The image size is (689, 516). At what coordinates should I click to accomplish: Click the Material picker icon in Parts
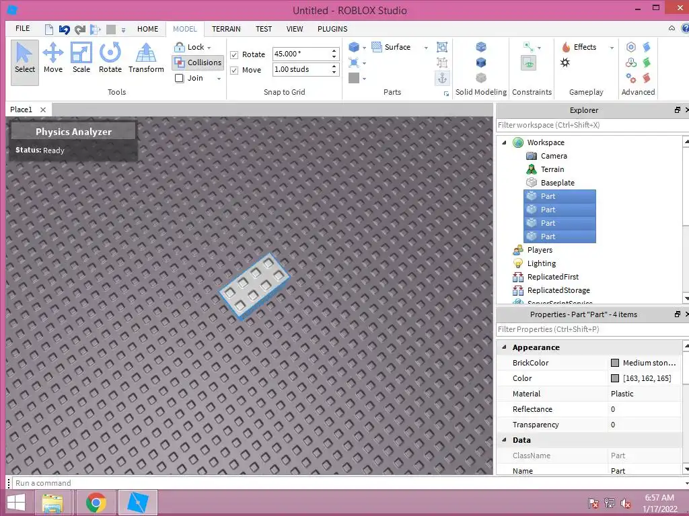354,62
